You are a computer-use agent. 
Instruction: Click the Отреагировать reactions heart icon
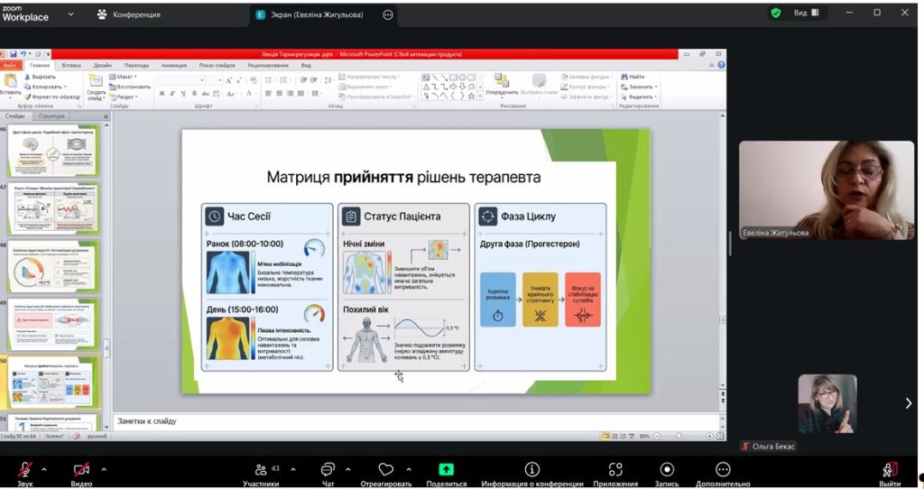386,470
